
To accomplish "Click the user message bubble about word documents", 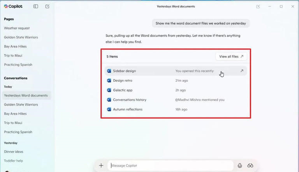I will point(201,23).
